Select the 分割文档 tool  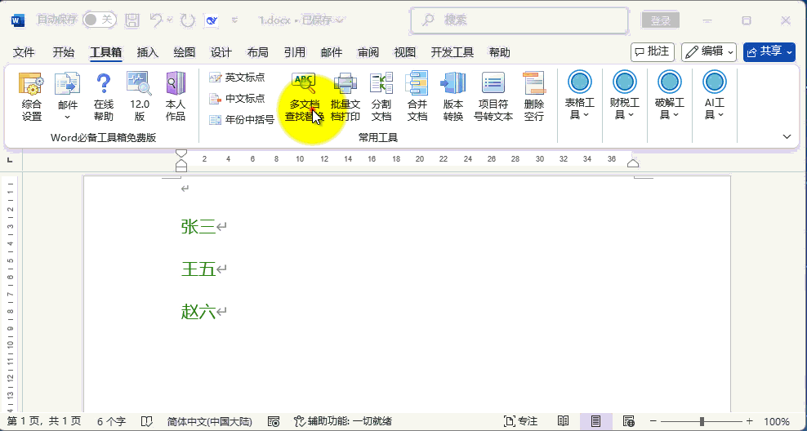[x=381, y=96]
